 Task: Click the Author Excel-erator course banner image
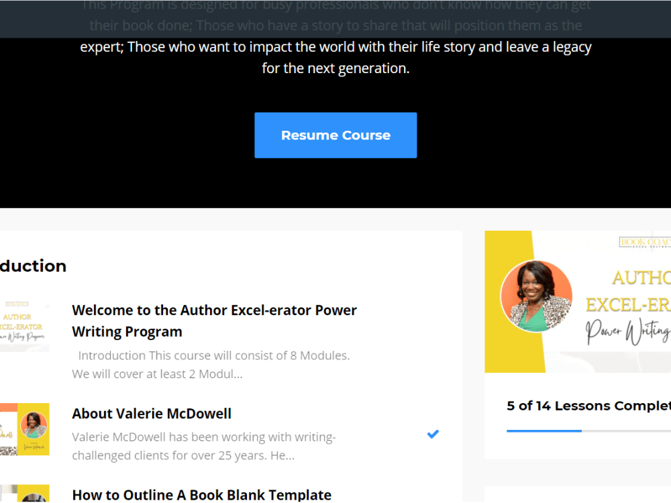tap(578, 302)
